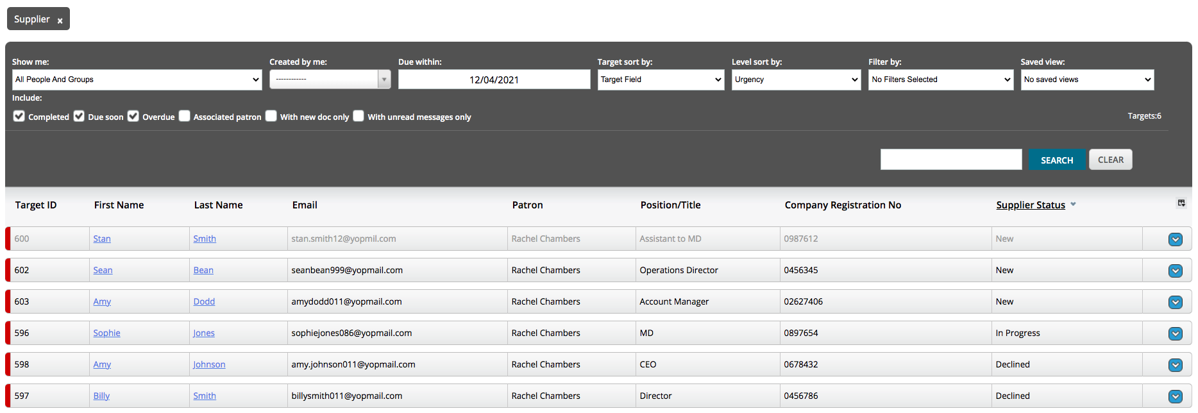The height and width of the screenshot is (413, 1198).
Task: Open Level sort by Urgency dropdown
Action: pyautogui.click(x=796, y=80)
